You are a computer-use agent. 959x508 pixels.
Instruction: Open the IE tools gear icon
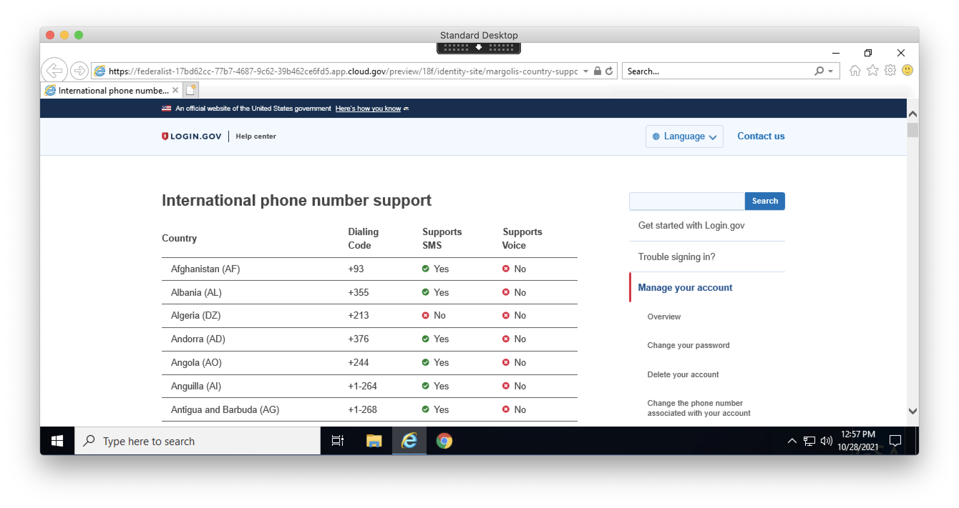tap(890, 70)
